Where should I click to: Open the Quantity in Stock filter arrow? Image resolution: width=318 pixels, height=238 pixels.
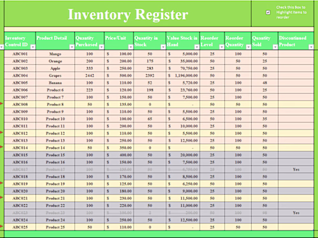click(163, 47)
